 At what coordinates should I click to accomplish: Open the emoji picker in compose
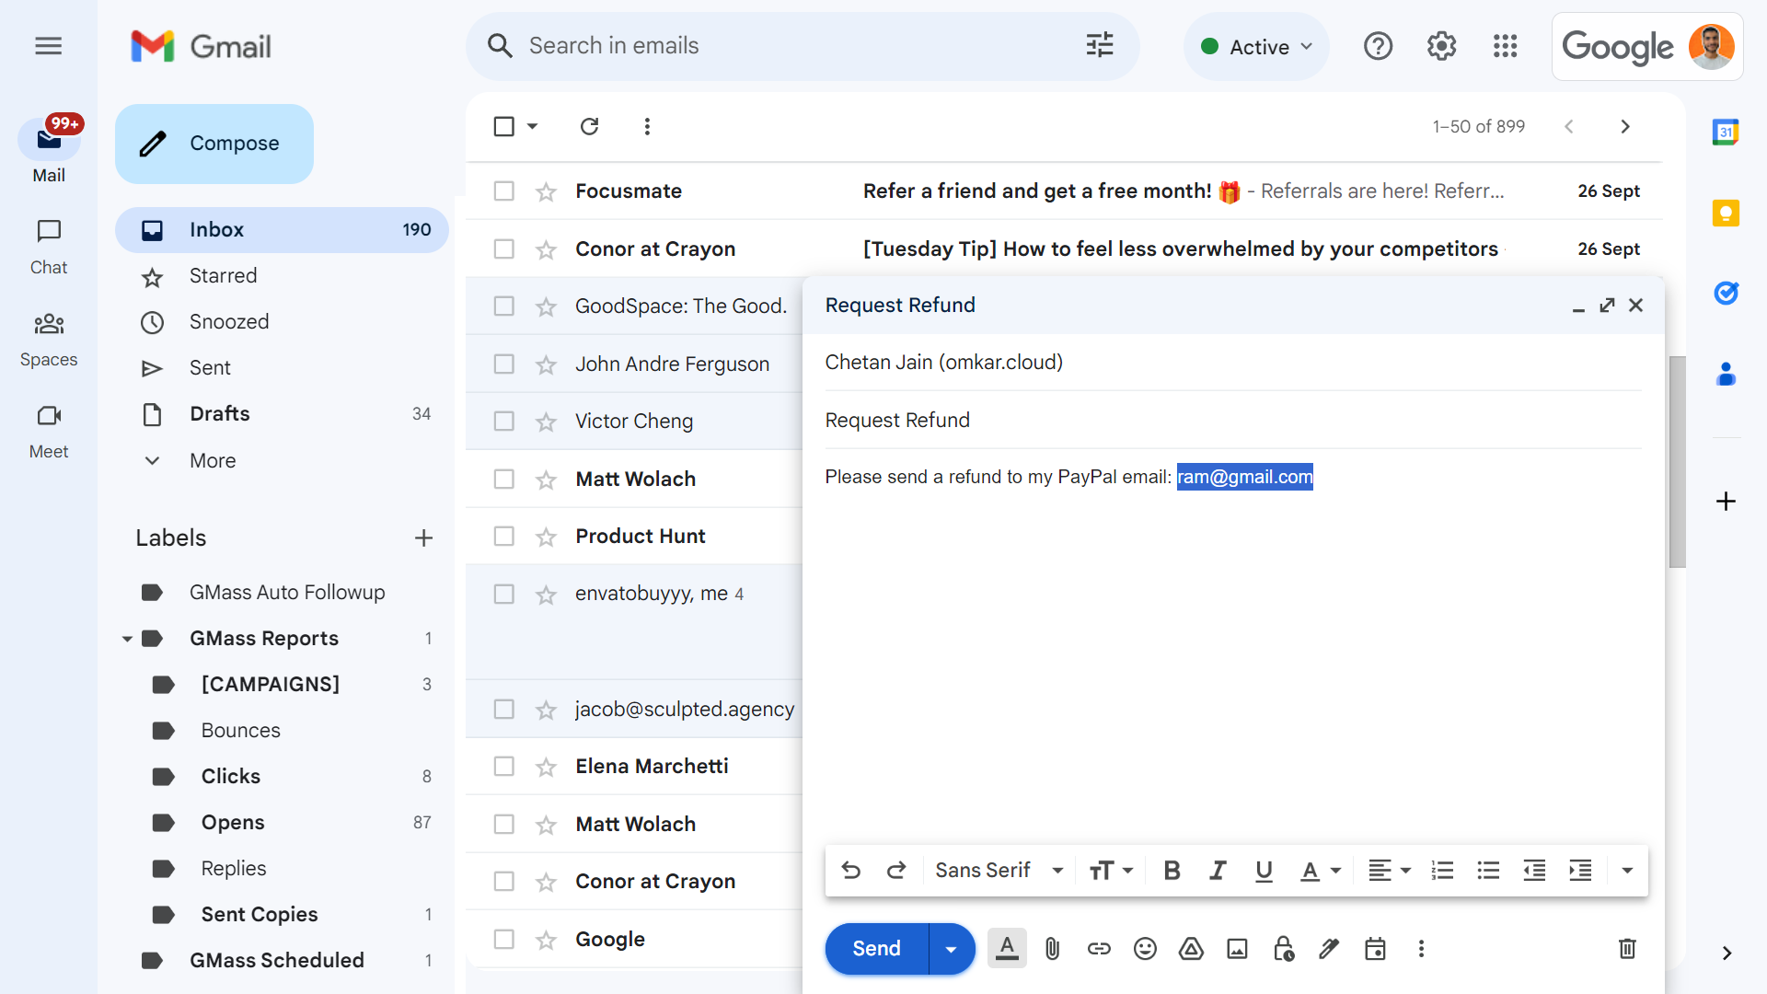[x=1145, y=949]
